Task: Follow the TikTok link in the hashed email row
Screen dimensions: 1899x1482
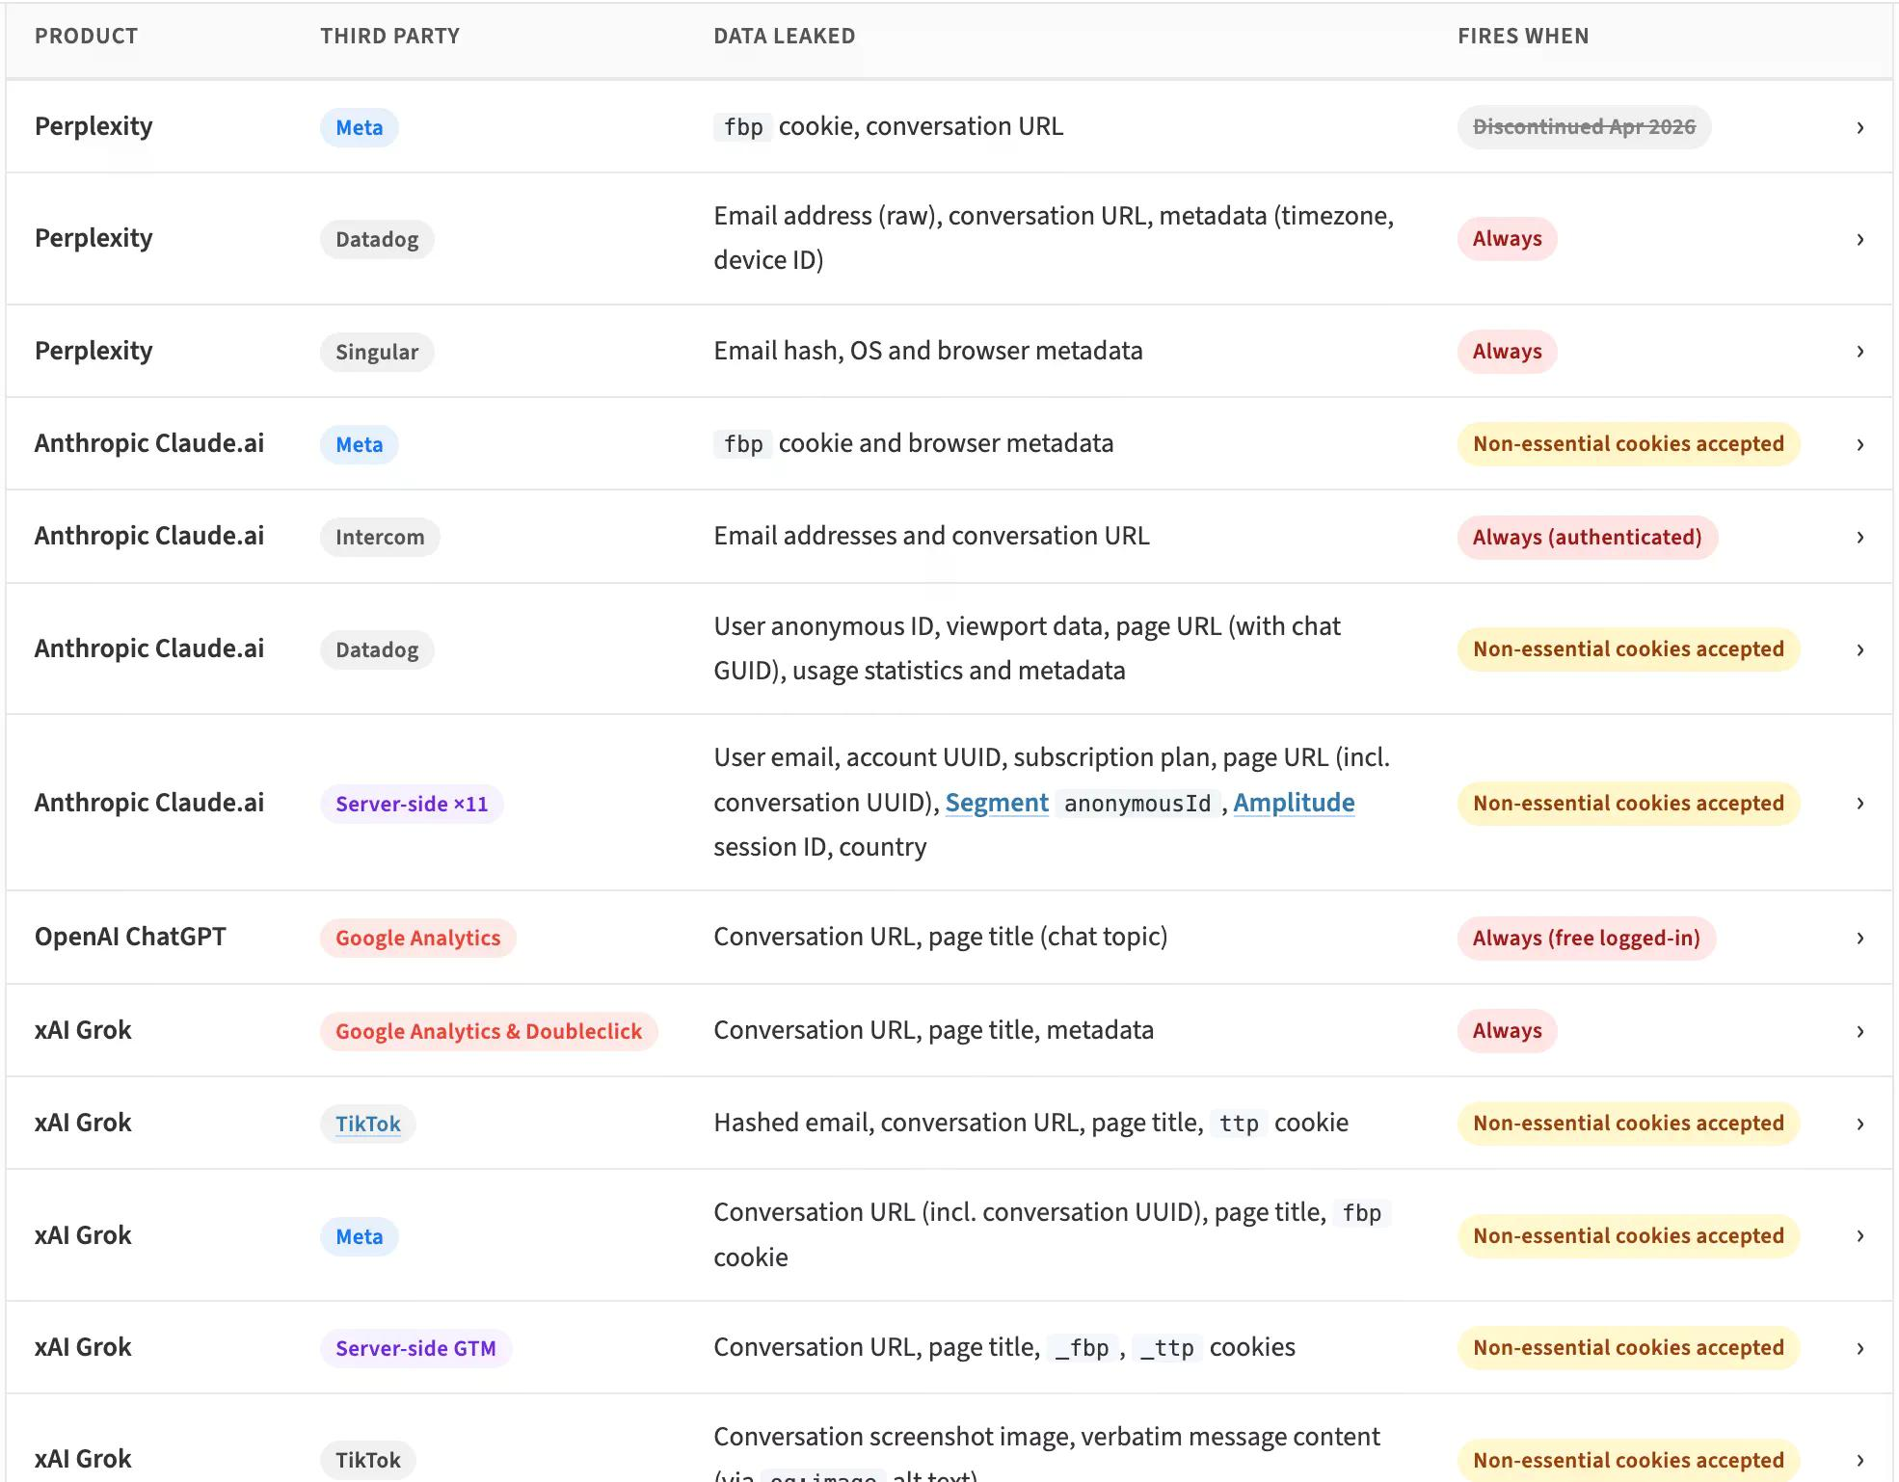Action: point(367,1124)
